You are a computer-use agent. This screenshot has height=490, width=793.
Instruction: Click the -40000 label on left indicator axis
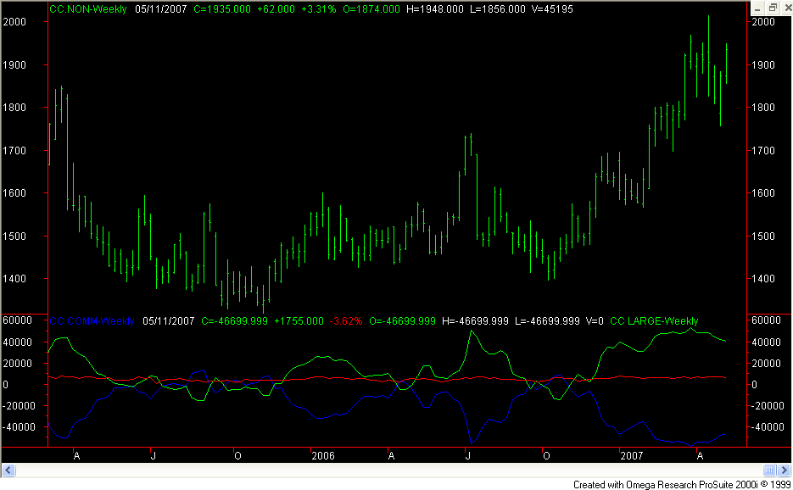coord(18,427)
